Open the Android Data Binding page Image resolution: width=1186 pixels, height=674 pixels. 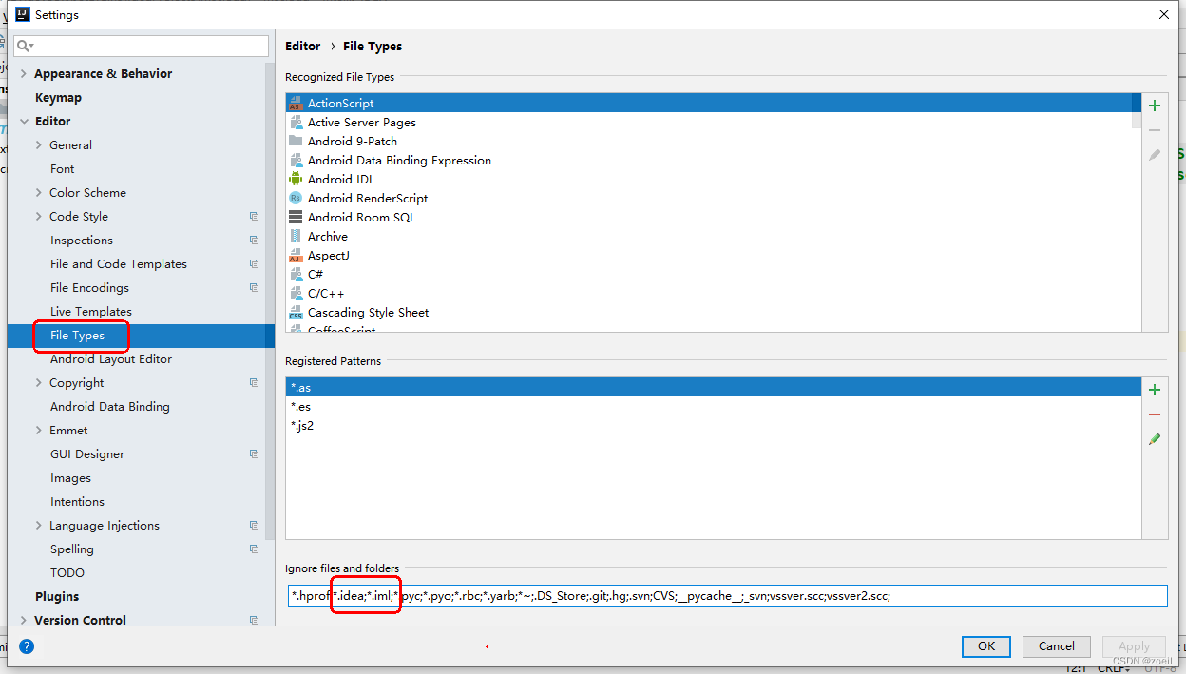pyautogui.click(x=110, y=406)
